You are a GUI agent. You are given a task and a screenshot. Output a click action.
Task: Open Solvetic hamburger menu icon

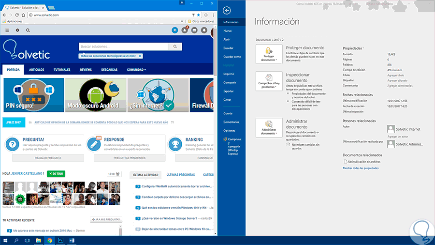(7, 31)
